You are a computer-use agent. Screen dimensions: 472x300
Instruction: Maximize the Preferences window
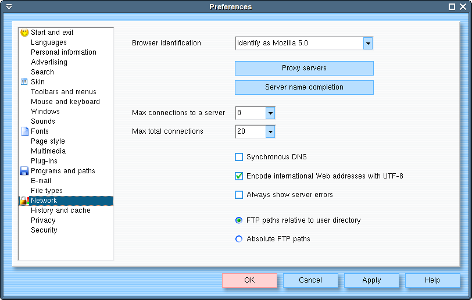452,7
